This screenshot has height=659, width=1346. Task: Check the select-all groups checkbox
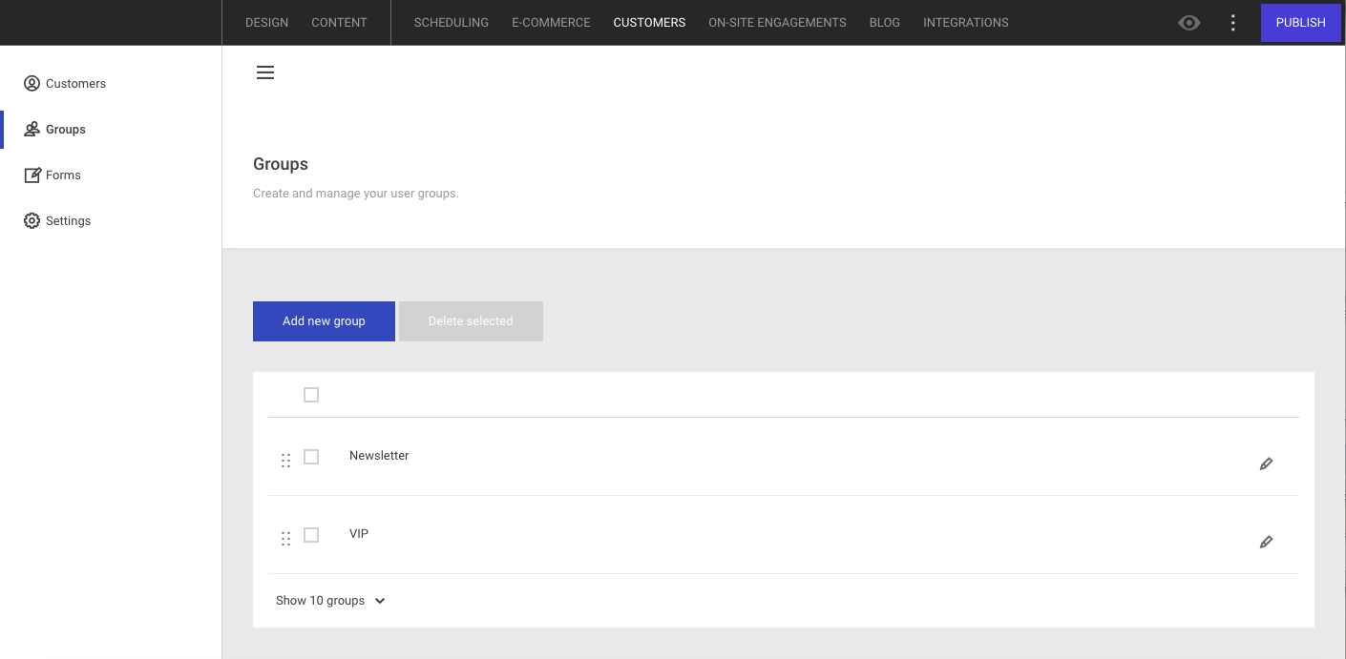(311, 394)
